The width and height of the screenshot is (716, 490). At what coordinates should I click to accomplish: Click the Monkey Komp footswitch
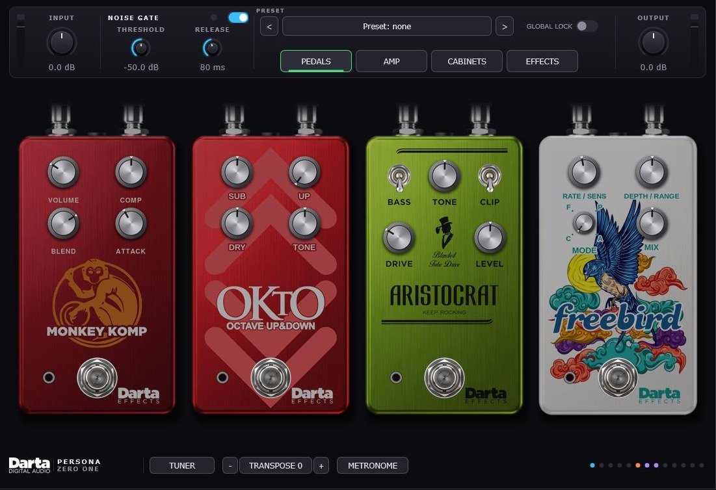97,378
